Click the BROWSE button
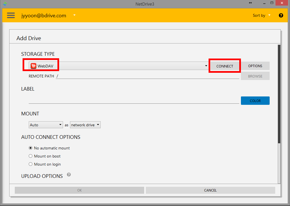290x206 pixels. tap(255, 76)
